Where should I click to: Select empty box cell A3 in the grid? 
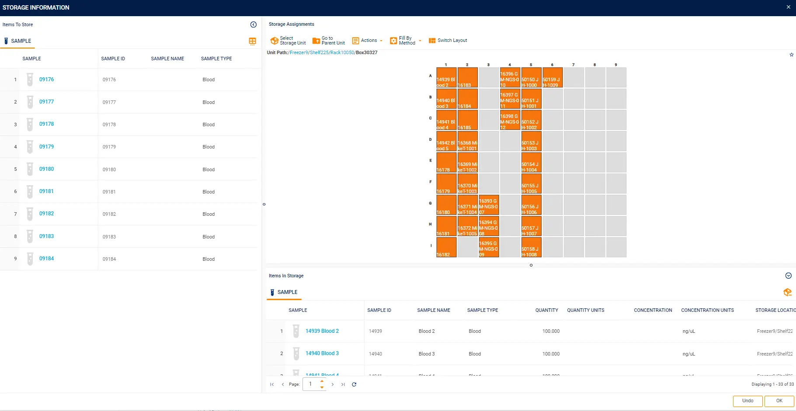pos(489,77)
